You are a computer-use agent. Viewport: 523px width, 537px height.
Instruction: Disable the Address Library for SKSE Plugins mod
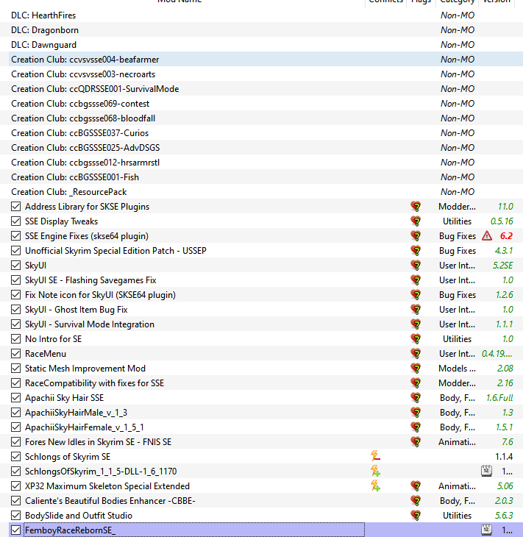15,207
